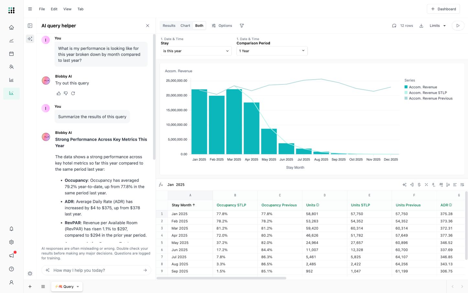Open the Edit menu
This screenshot has width=468, height=293.
pos(54,9)
